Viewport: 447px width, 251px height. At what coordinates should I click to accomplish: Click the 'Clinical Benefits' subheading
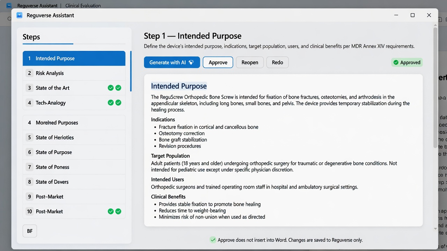tap(168, 197)
